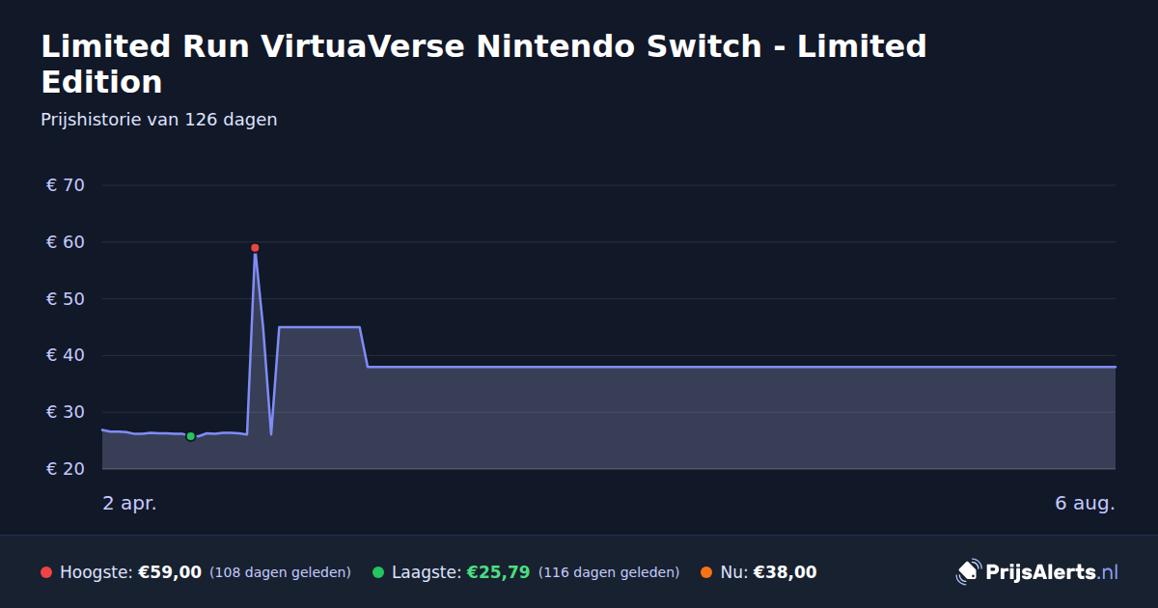
Task: Select the €59,00 highest price value
Action: coord(170,572)
